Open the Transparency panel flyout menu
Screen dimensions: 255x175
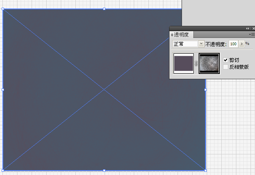pos(252,34)
